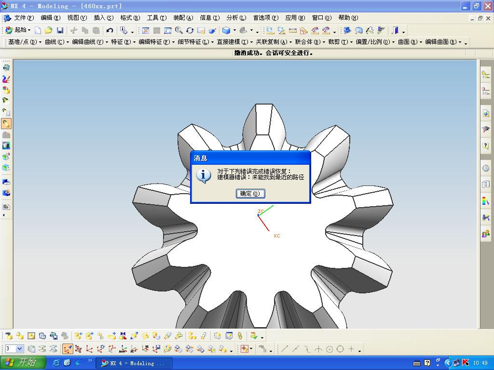The width and height of the screenshot is (494, 370).
Task: Click the save WCS icon with floppy disk
Action: (x=156, y=349)
